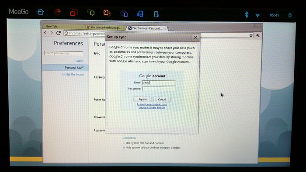The image size is (306, 172).
Task: Click the Email input field
Action: [159, 83]
